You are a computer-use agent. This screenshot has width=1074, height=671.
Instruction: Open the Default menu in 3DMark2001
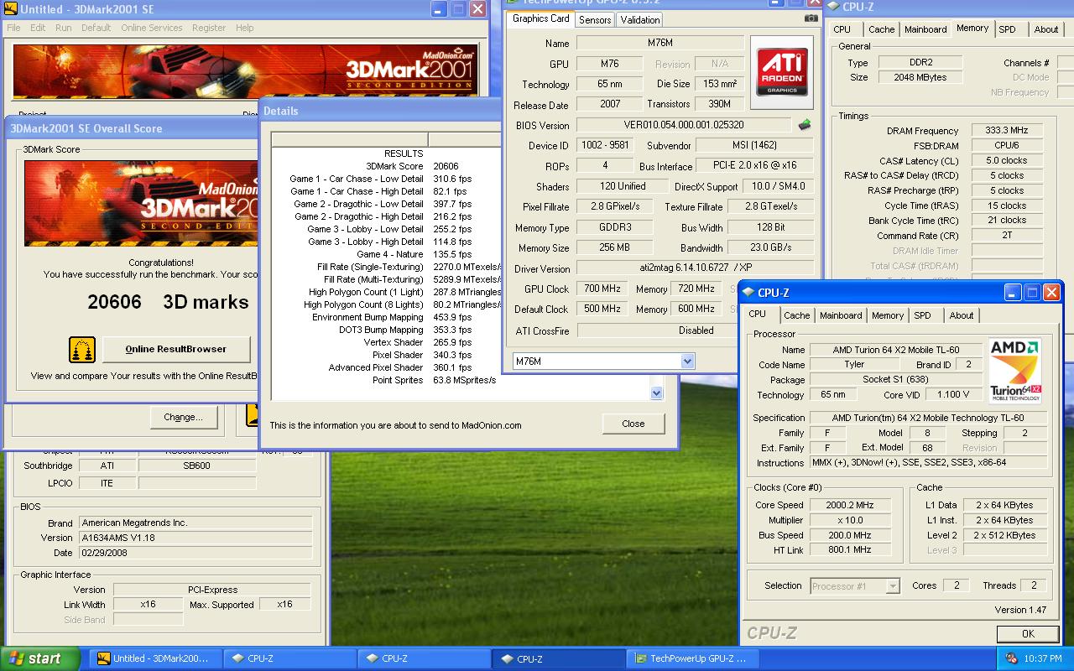(x=96, y=28)
